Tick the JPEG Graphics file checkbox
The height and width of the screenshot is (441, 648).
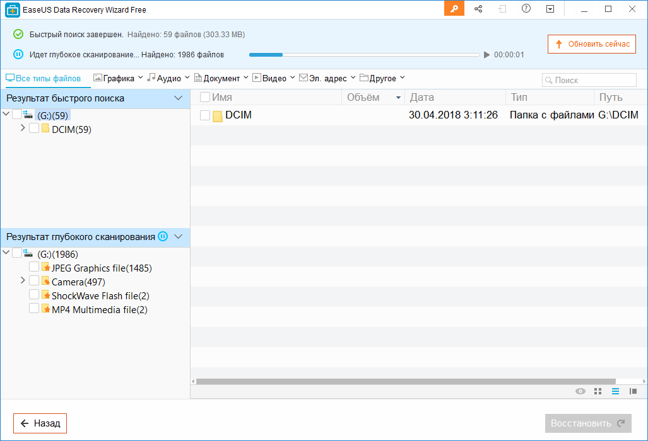coord(34,268)
